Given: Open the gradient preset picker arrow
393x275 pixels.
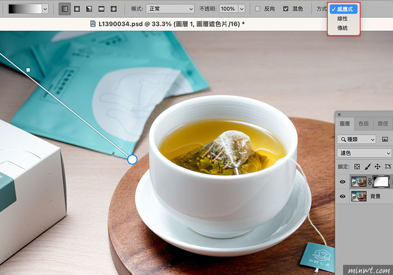Looking at the screenshot, I should pyautogui.click(x=45, y=9).
